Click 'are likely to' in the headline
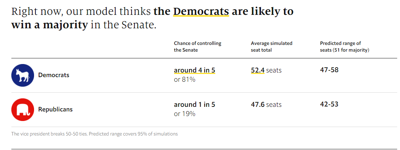The width and height of the screenshot is (400, 150). (262, 11)
